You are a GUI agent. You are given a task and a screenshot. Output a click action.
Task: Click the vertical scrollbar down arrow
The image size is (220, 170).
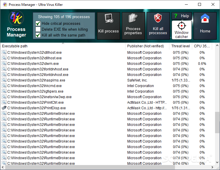tap(217, 162)
